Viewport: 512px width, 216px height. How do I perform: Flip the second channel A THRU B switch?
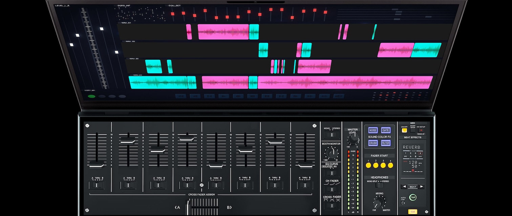(128, 185)
